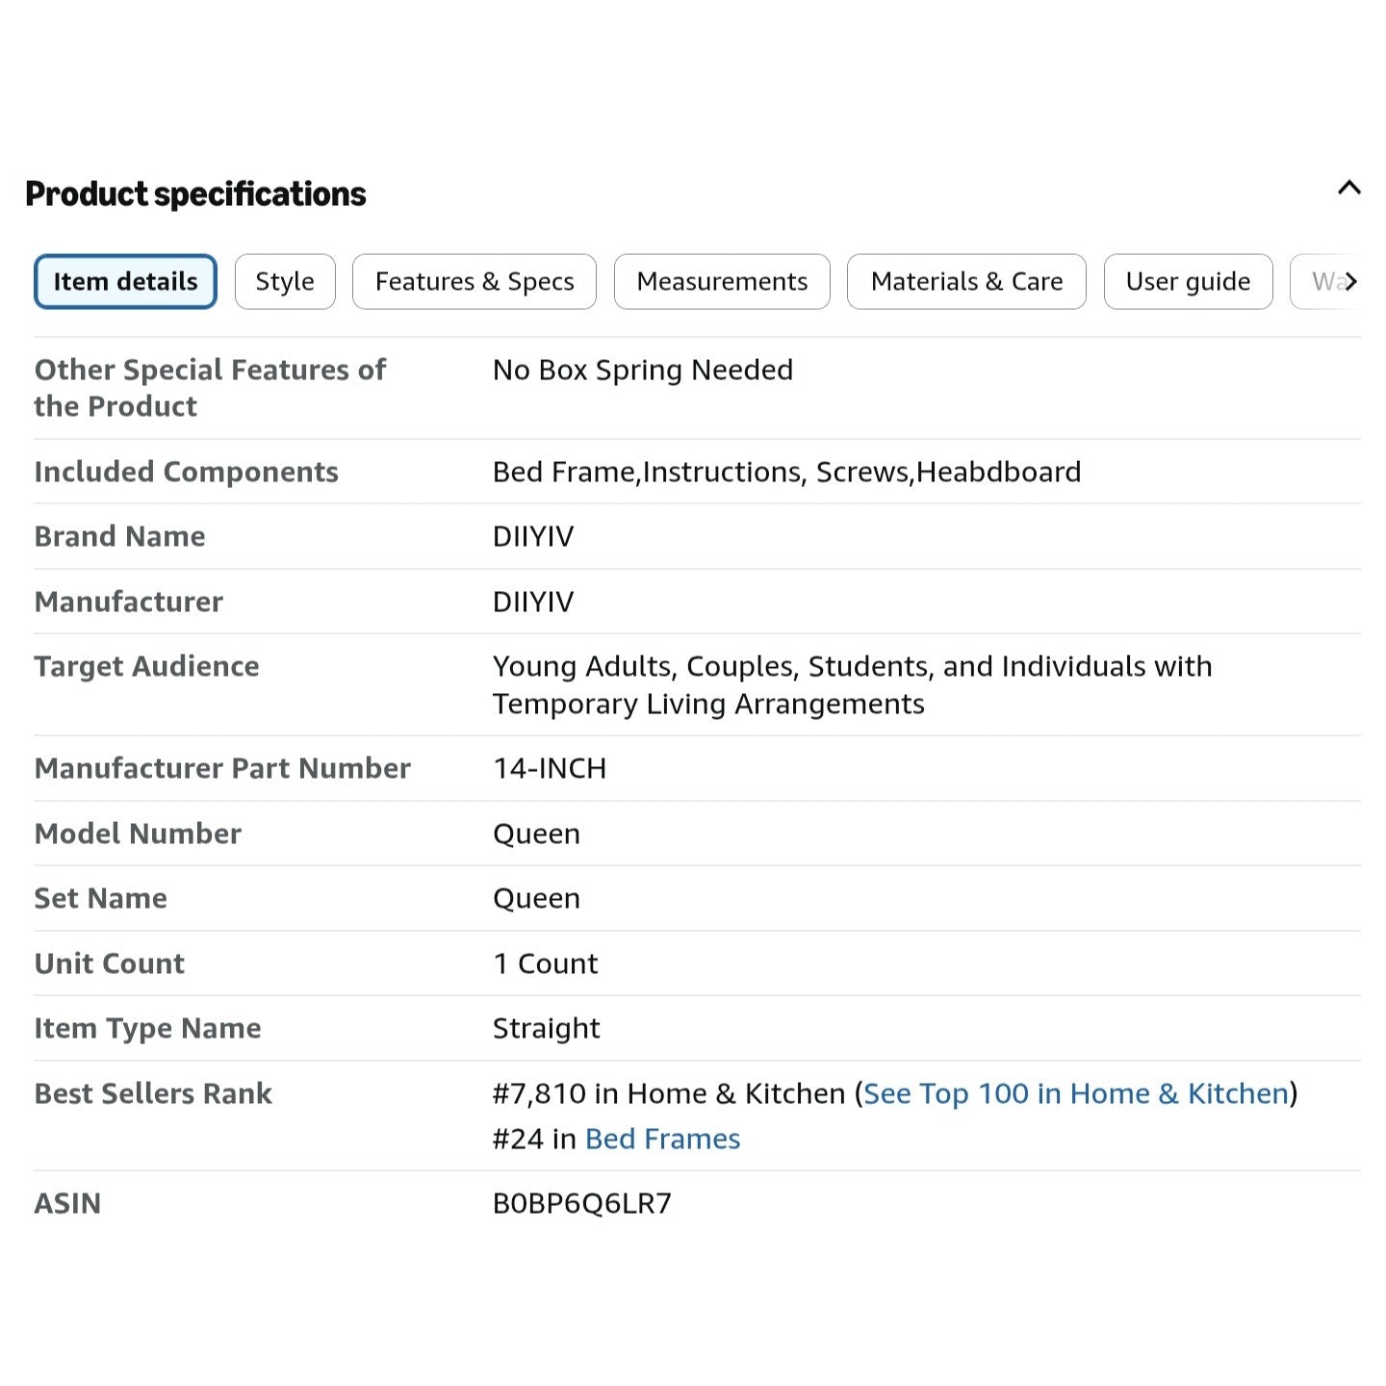Click the DIIYIV Brand Name value
1386x1386 pixels.
tap(533, 536)
